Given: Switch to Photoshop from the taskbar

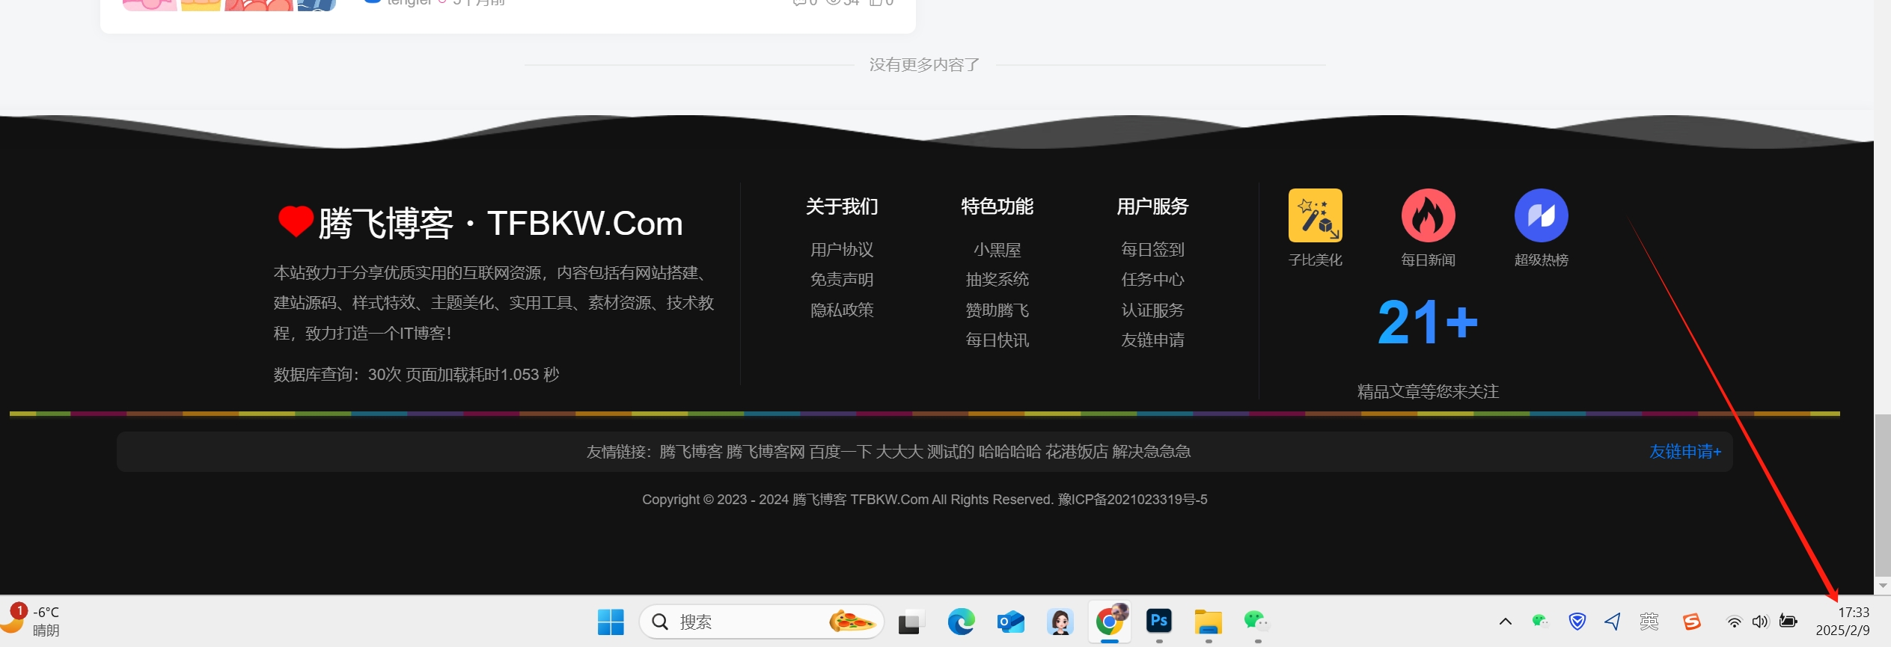Looking at the screenshot, I should [1159, 621].
